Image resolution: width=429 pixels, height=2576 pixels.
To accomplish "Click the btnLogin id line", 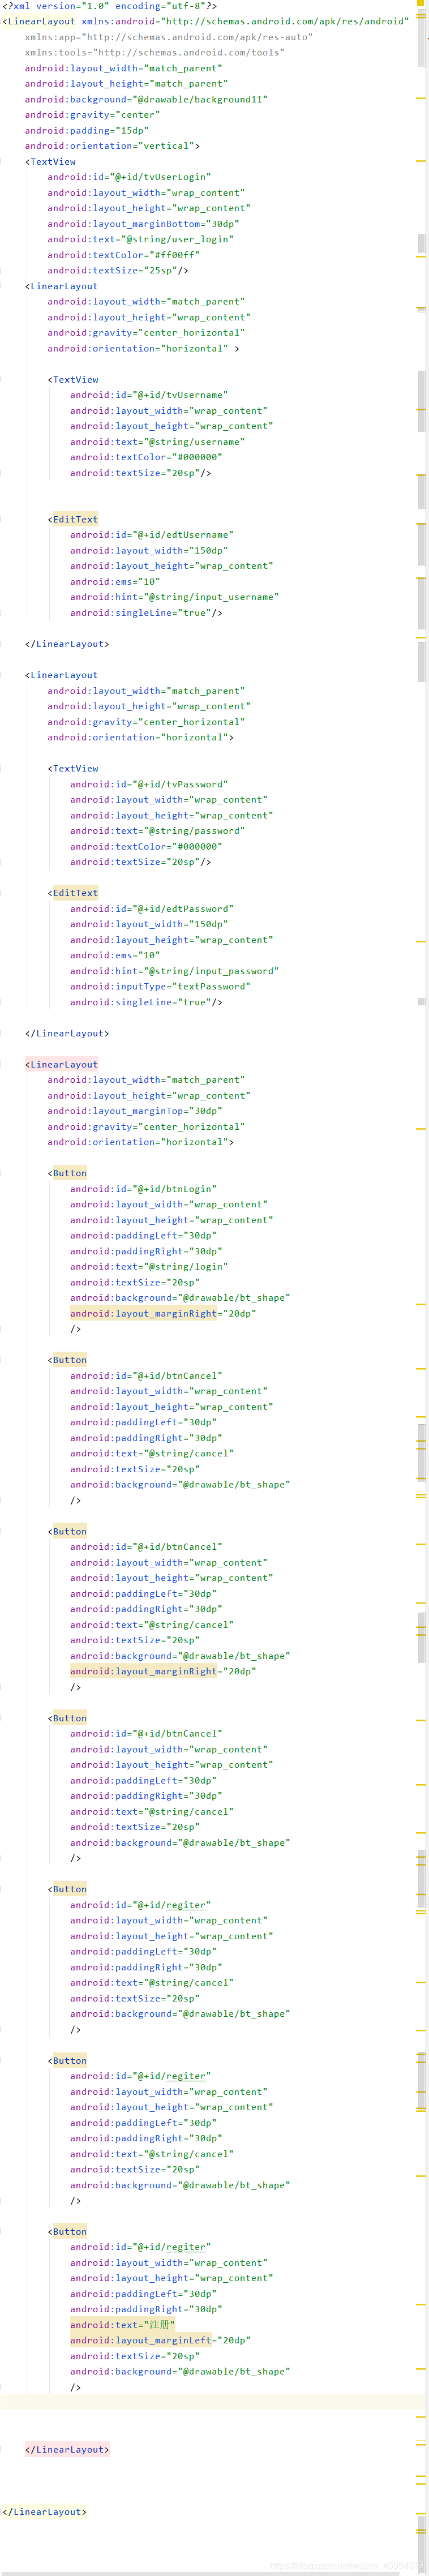I will 143,1189.
